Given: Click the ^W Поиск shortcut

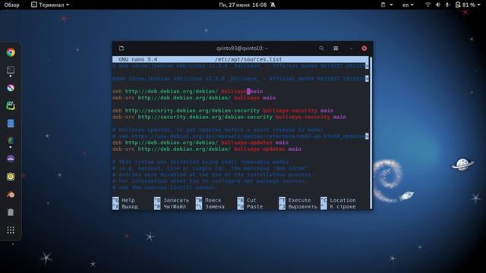Looking at the screenshot, I should click(209, 200).
